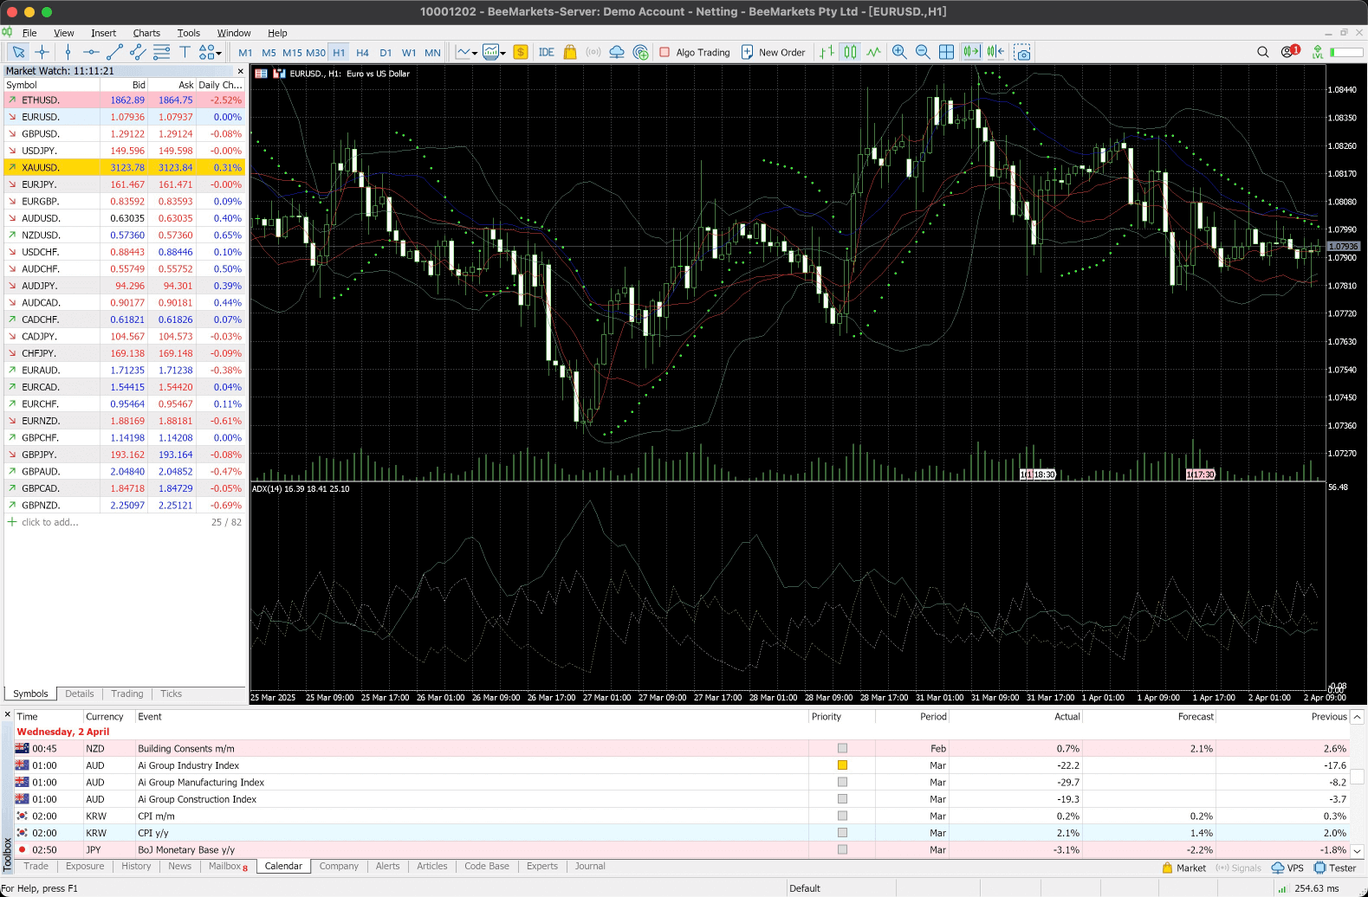Choose the trendline drawing tool
This screenshot has width=1368, height=897.
pyautogui.click(x=114, y=52)
